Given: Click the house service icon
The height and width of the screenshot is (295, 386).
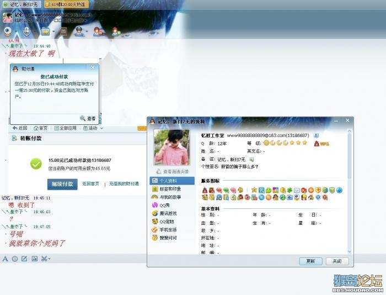Looking at the screenshot, I should point(311,197).
